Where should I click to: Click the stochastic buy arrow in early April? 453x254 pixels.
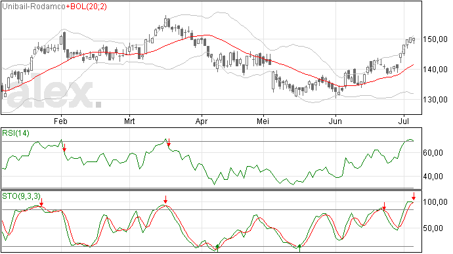click(217, 248)
